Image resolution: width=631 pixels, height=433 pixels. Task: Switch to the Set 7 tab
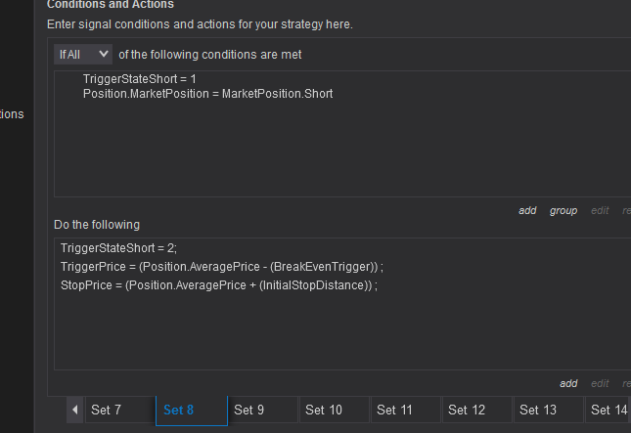pyautogui.click(x=106, y=411)
